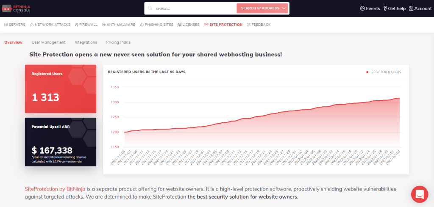Click the BitNinja Console logo
Screen dimensions: 434x207
click(x=16, y=8)
